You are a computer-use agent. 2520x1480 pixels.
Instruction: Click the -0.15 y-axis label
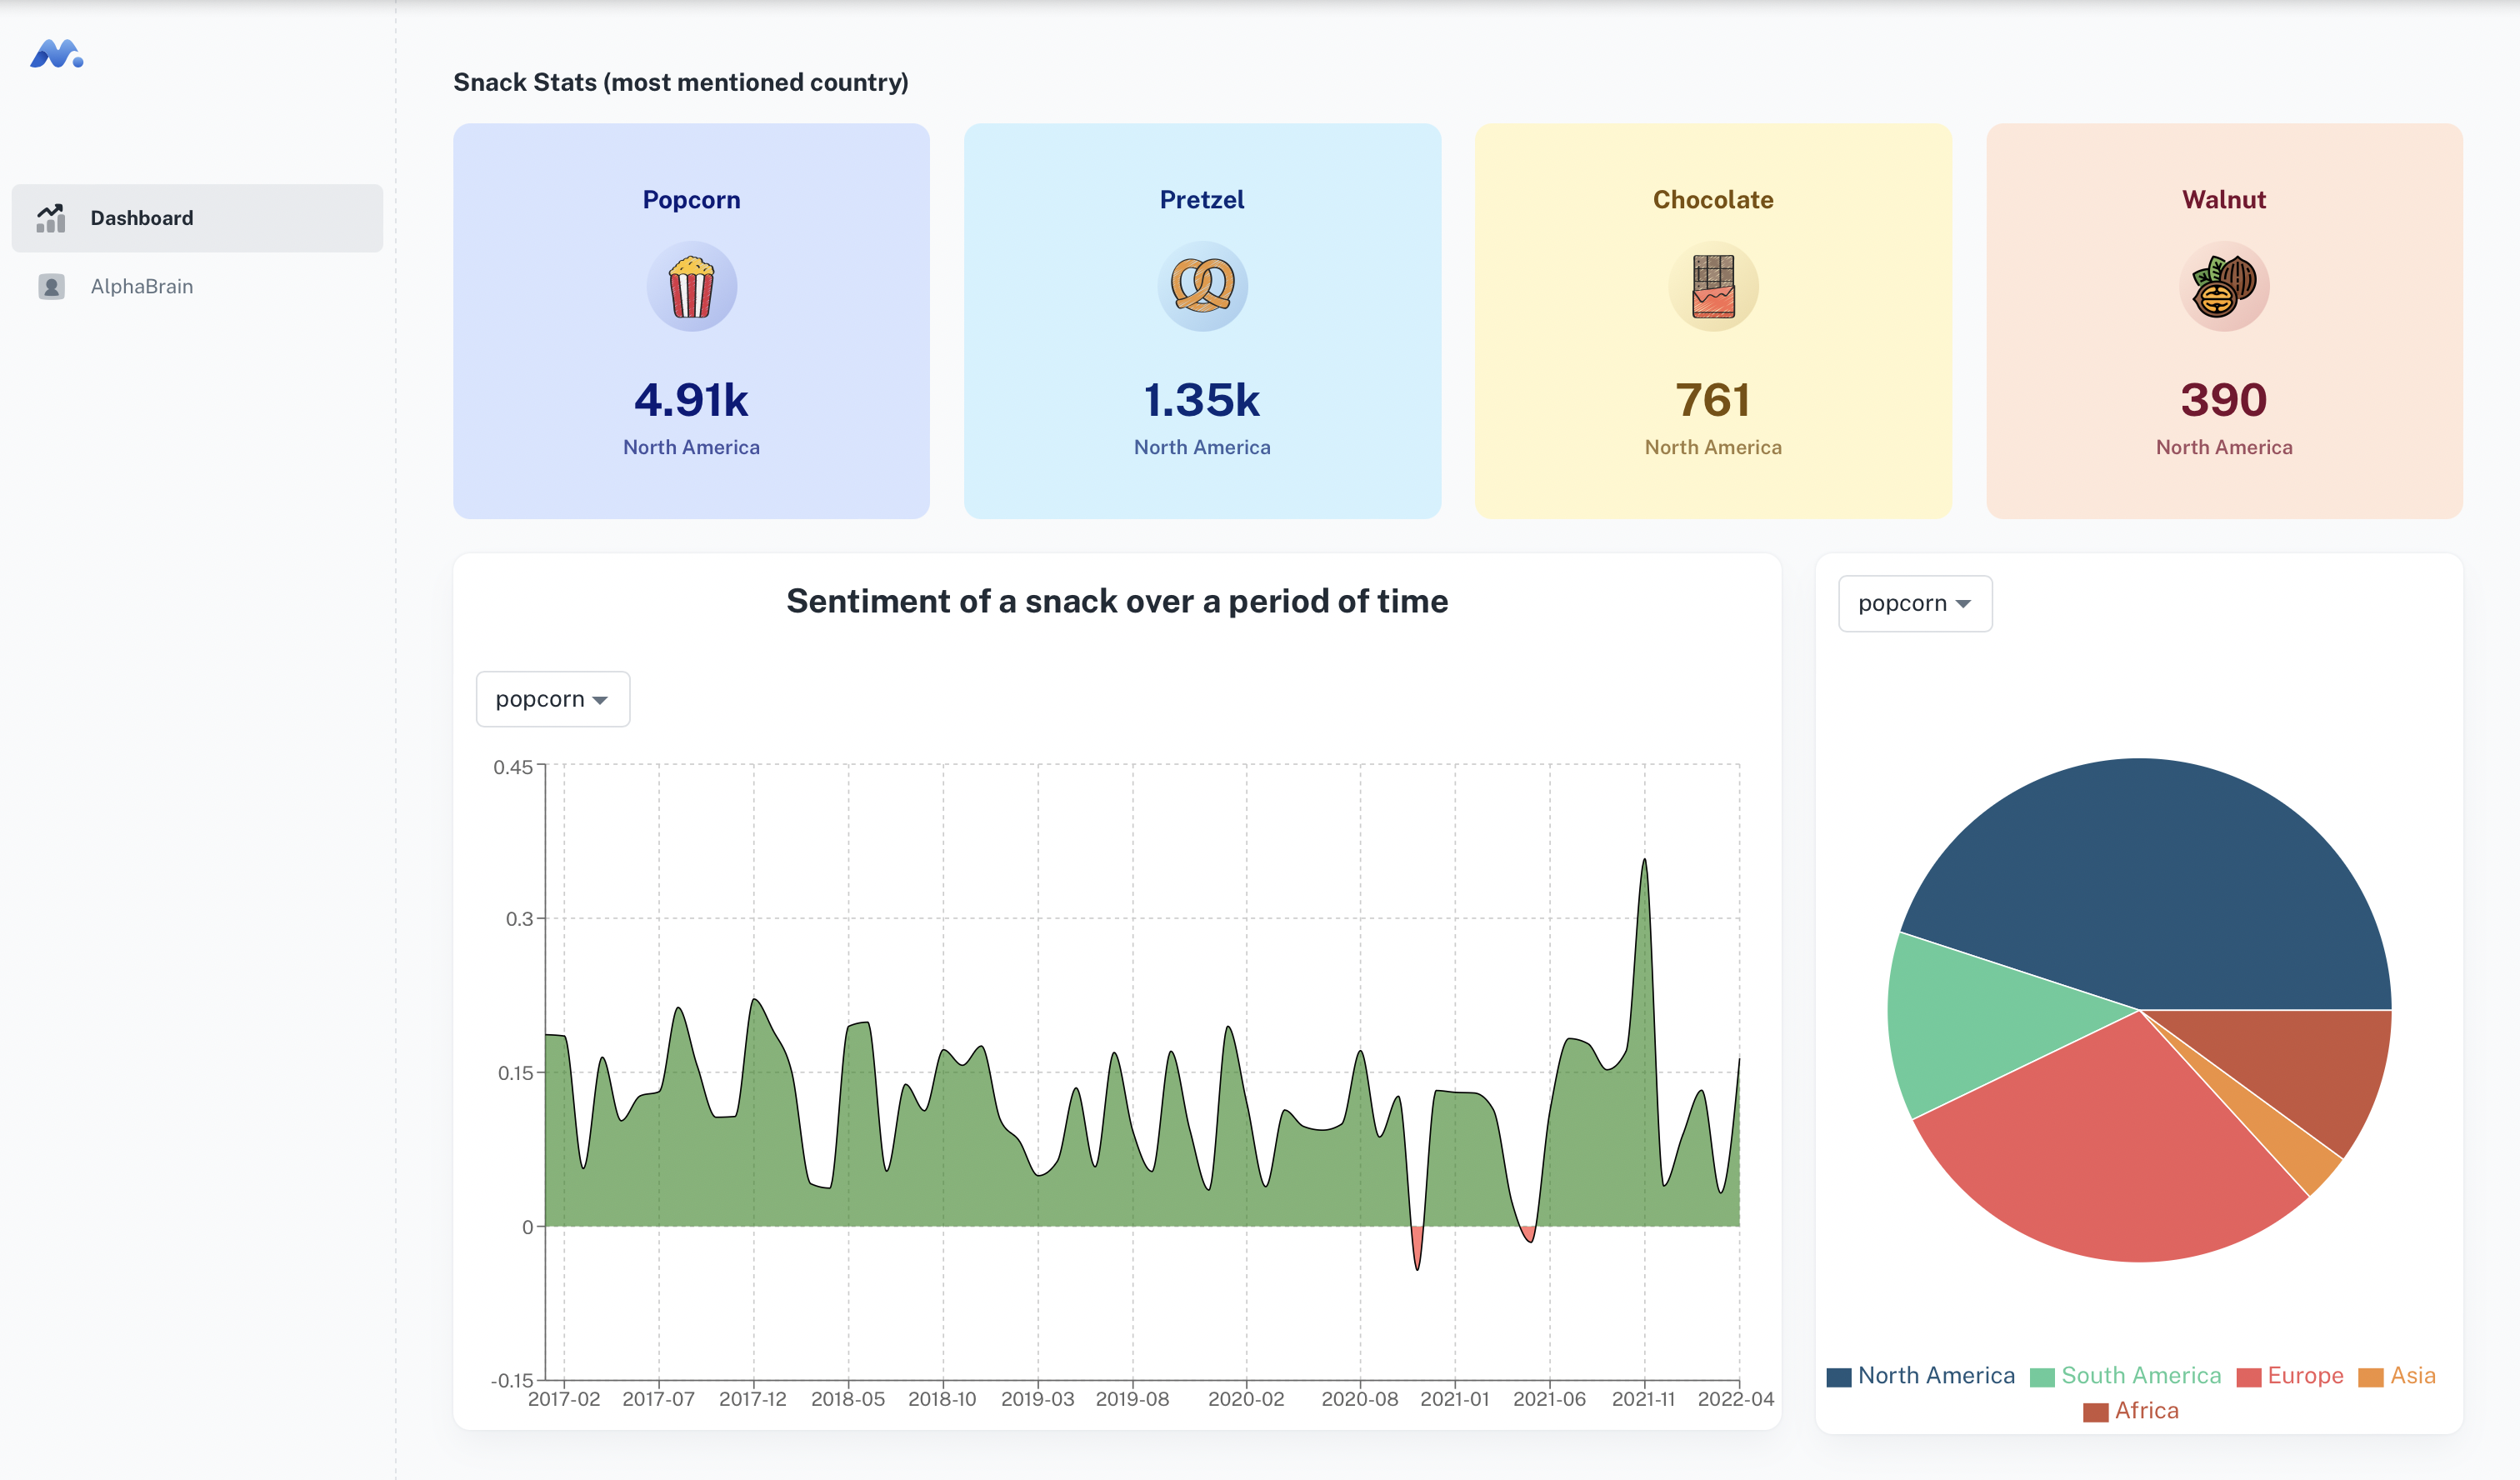(511, 1381)
